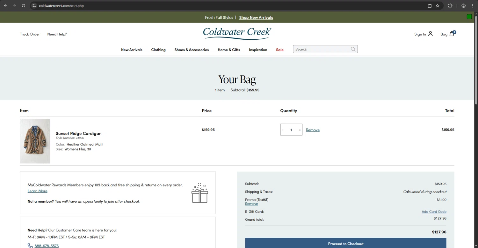
Task: Click the Bag text link
Action: 444,34
